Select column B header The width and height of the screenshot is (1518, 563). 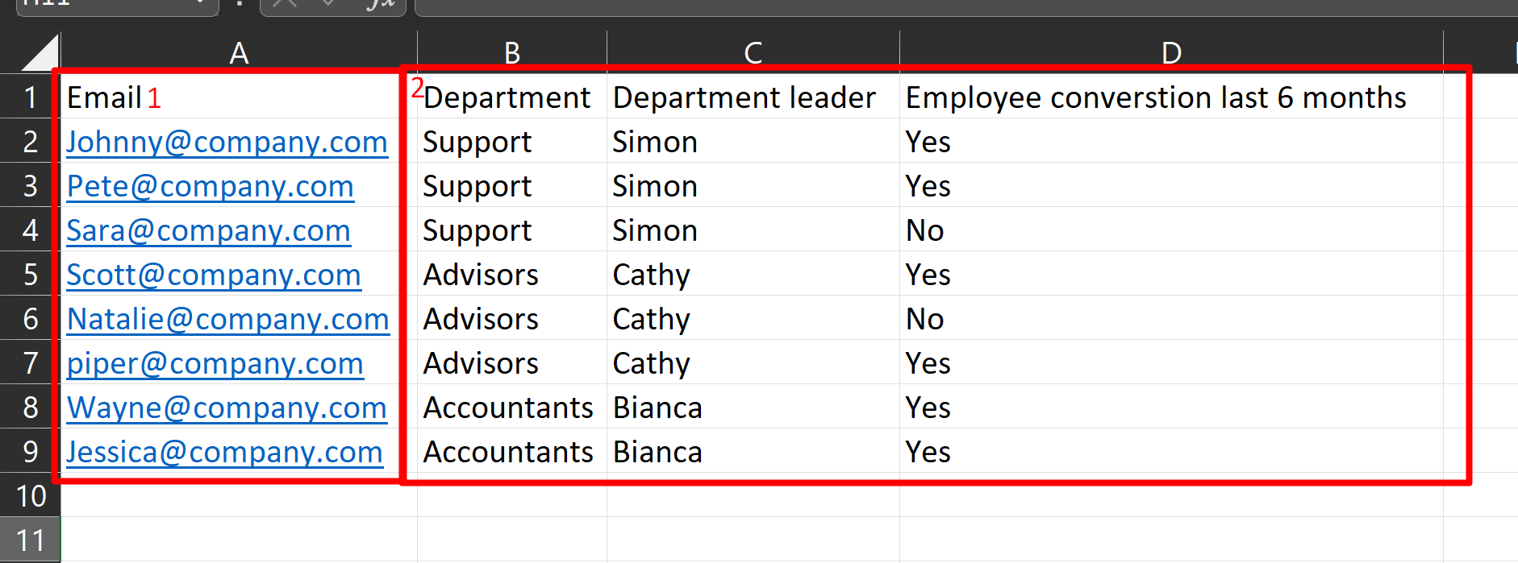click(x=512, y=52)
